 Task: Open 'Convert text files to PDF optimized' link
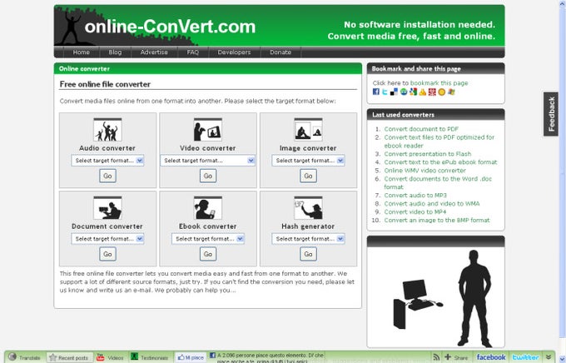pos(439,142)
